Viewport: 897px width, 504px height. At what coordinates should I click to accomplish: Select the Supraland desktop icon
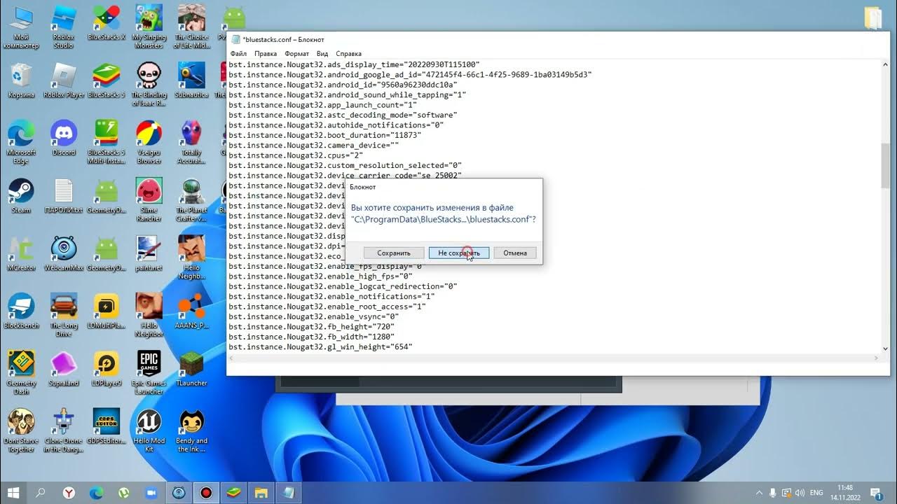64,369
